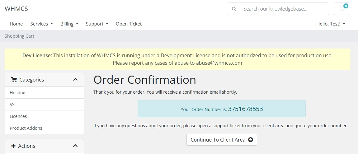The image size is (358, 154).
Task: Expand the Support dropdown menu
Action: (97, 24)
